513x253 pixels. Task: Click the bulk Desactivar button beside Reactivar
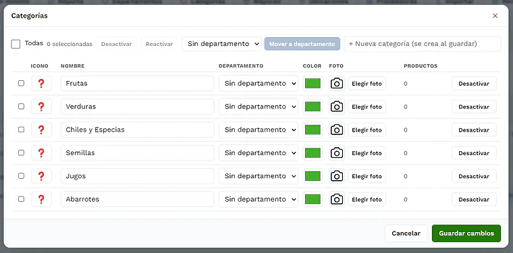click(117, 44)
